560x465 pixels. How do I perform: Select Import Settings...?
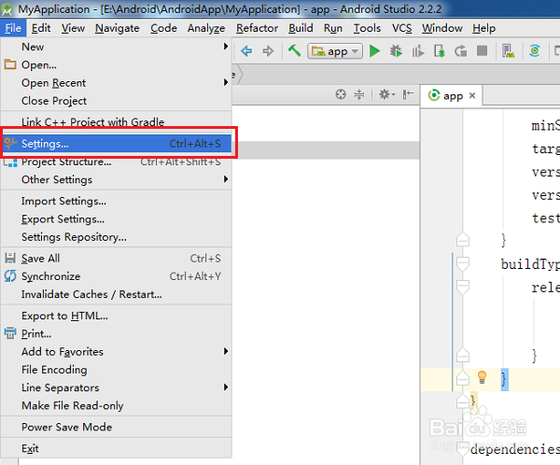(x=117, y=201)
